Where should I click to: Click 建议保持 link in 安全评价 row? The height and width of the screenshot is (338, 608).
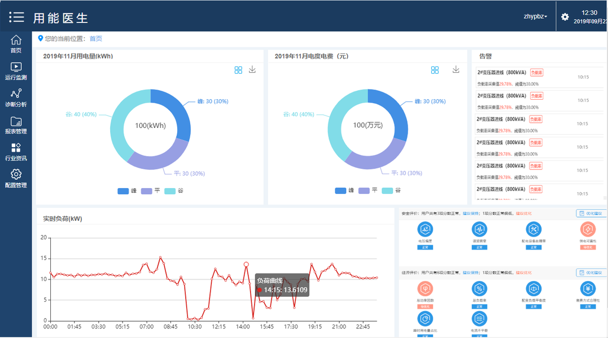coord(470,214)
